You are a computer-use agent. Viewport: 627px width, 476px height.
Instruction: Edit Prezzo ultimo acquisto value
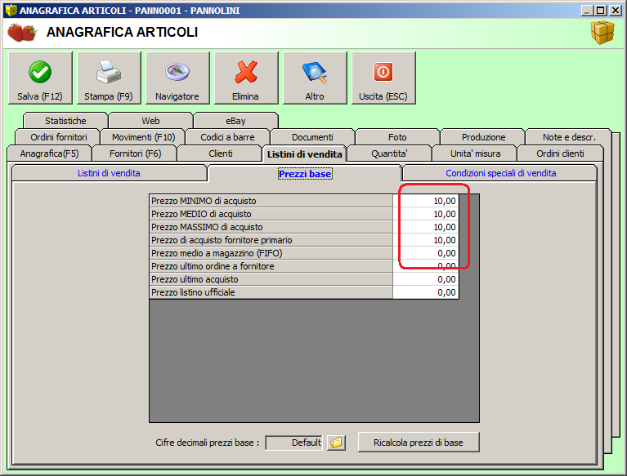point(425,279)
